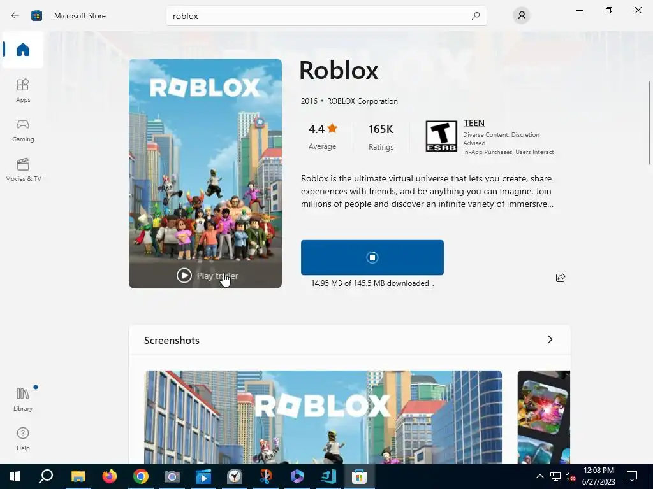Stop the Roblox download
This screenshot has height=489, width=653.
[x=372, y=257]
